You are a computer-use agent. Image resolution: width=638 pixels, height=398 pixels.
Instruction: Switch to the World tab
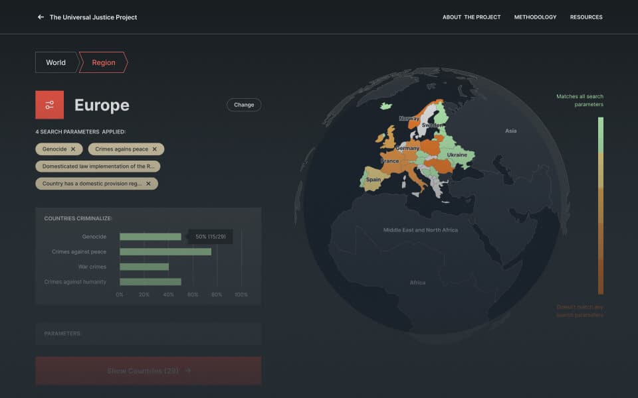pyautogui.click(x=56, y=62)
